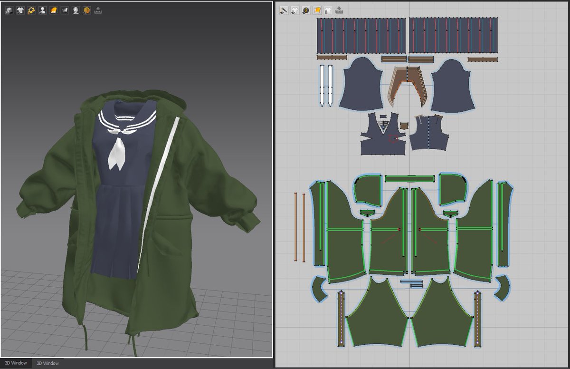Click the measurement ruler icon in 2D toolbar
570x369 pixels.
click(339, 10)
